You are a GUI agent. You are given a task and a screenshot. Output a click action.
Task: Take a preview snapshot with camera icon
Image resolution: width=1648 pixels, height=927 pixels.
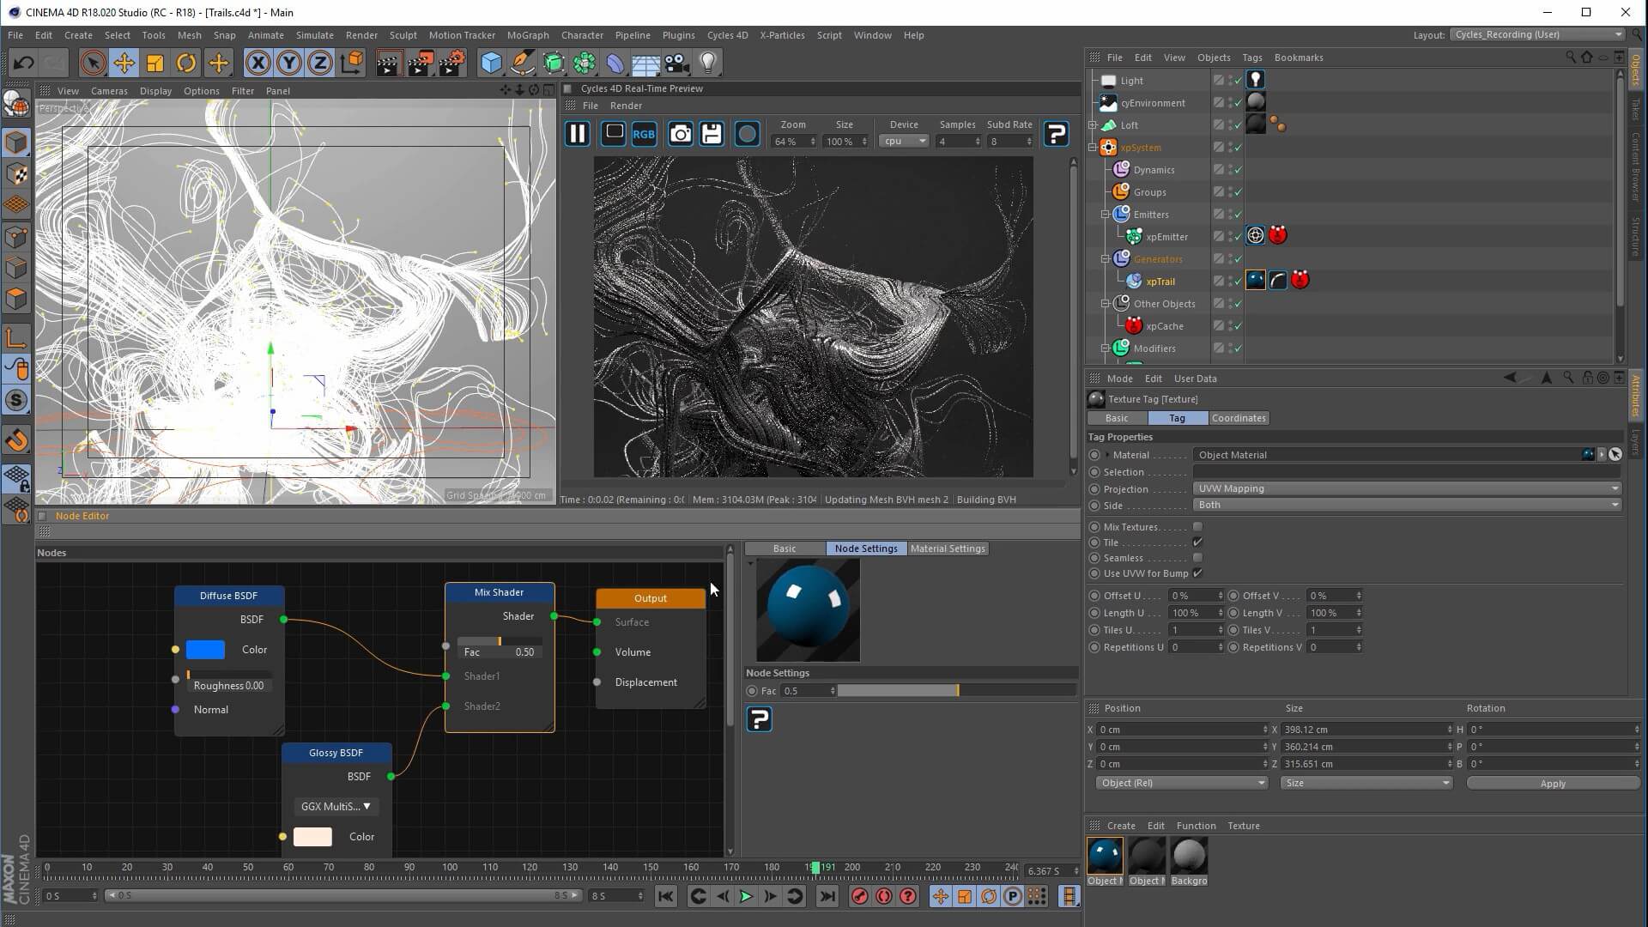coord(680,134)
